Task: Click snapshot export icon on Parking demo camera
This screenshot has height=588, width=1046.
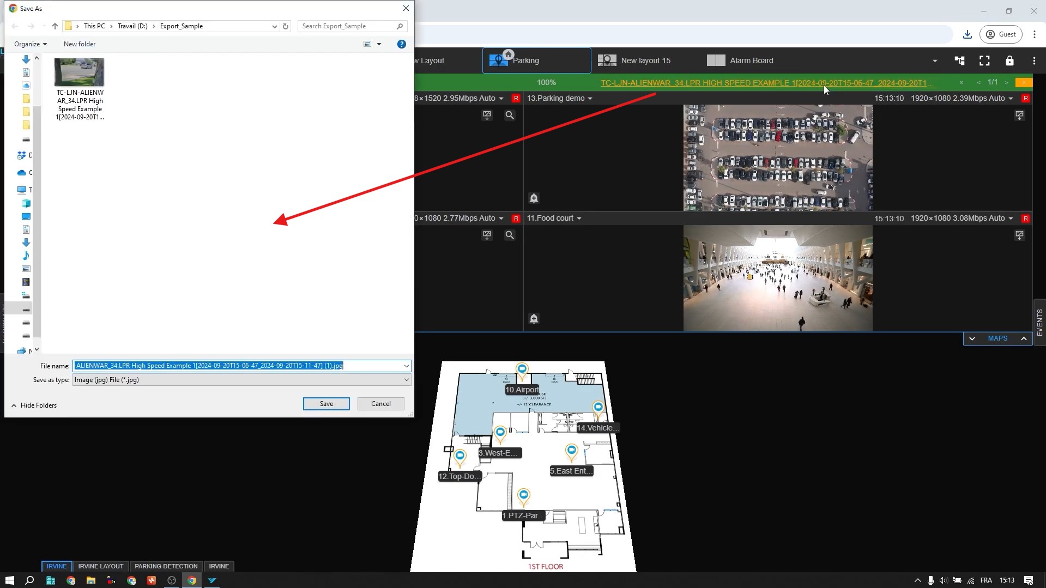Action: tap(1019, 115)
